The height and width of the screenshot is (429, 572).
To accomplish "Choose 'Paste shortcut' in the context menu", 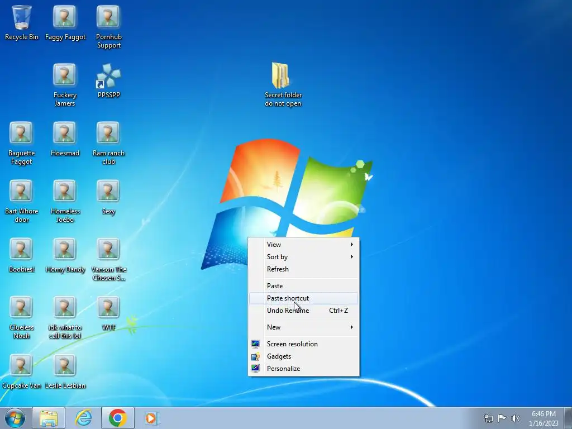I will point(303,298).
